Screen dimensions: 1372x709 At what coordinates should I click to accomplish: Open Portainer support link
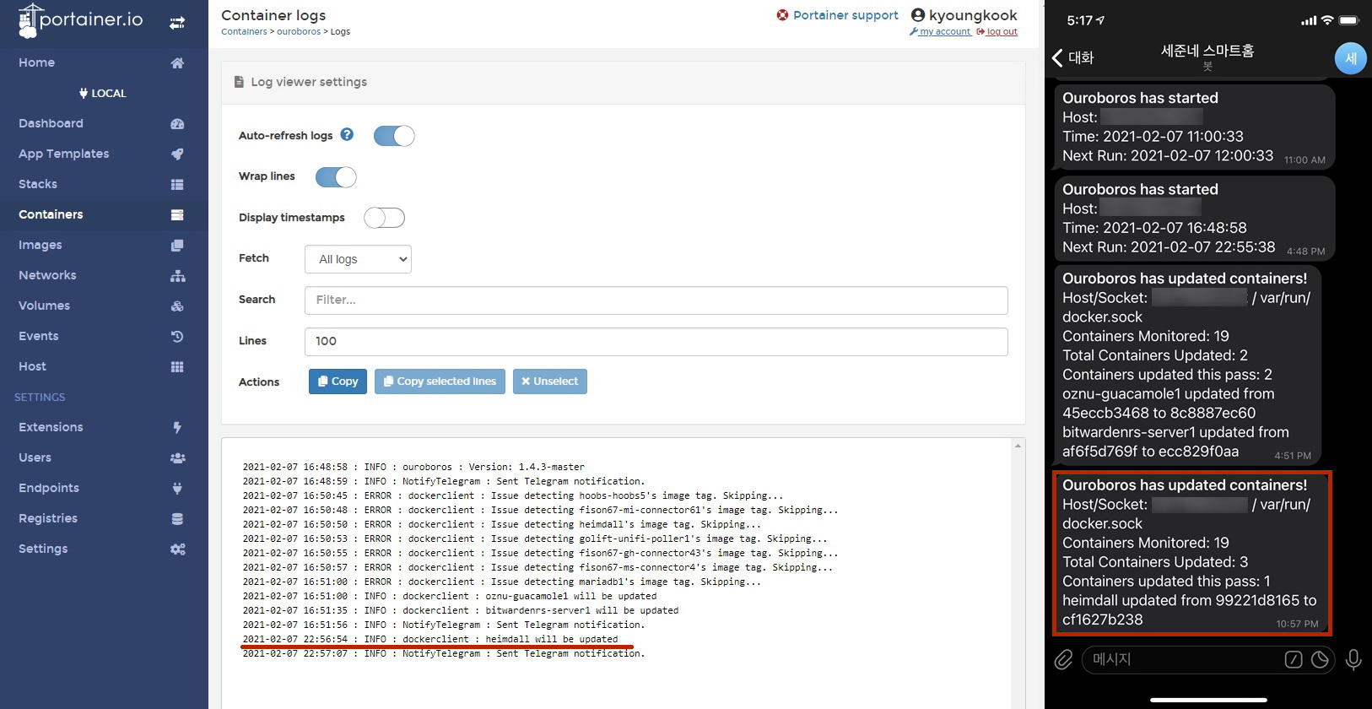coord(845,15)
